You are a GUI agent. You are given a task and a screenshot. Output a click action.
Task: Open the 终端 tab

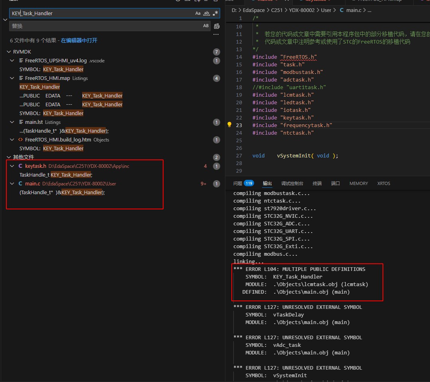point(317,183)
